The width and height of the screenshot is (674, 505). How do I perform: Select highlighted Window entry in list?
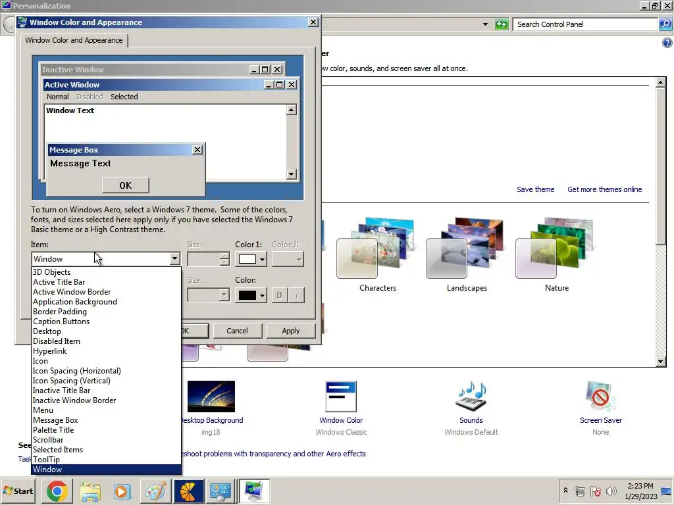click(106, 469)
